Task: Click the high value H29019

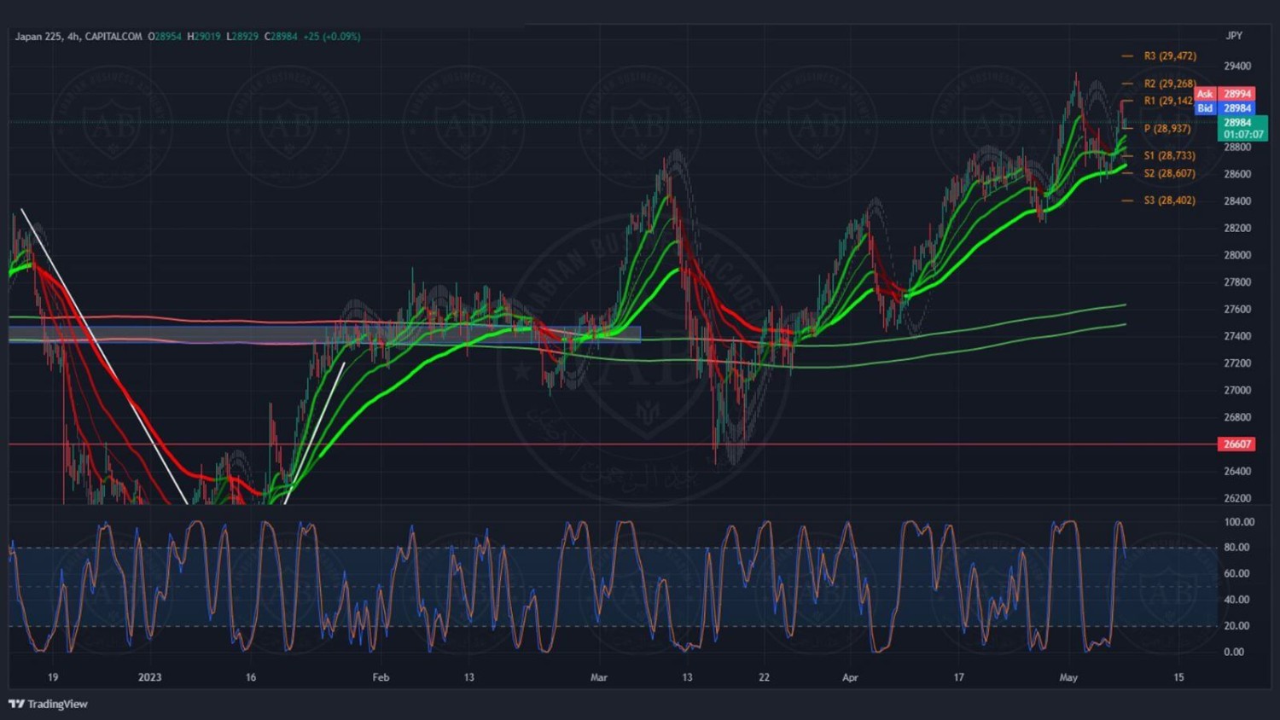Action: click(x=204, y=37)
